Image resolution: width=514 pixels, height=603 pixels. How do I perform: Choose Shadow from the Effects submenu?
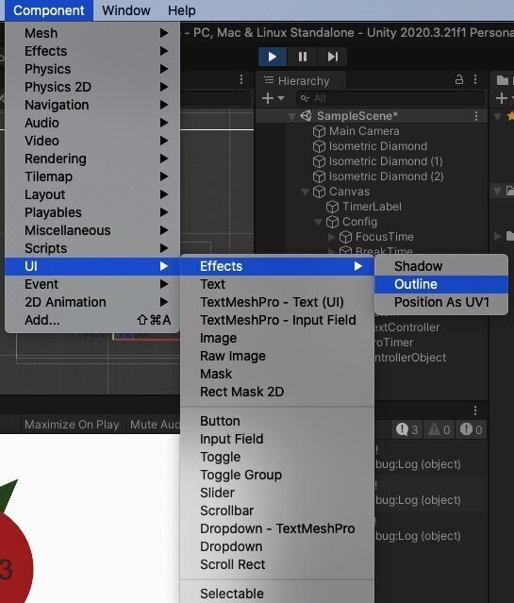441,266
